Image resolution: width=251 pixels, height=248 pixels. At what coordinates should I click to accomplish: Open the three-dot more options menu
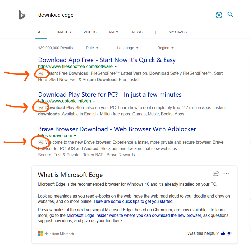[226, 174]
